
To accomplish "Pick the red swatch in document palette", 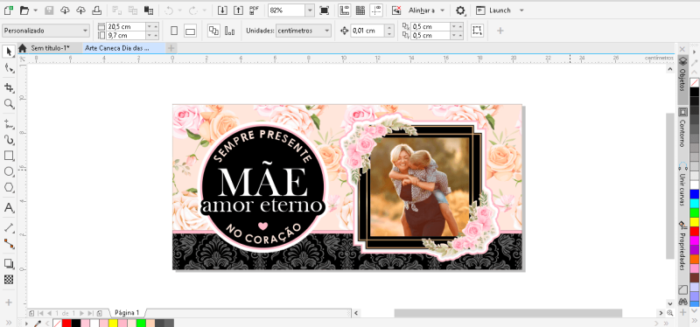I will [66, 323].
